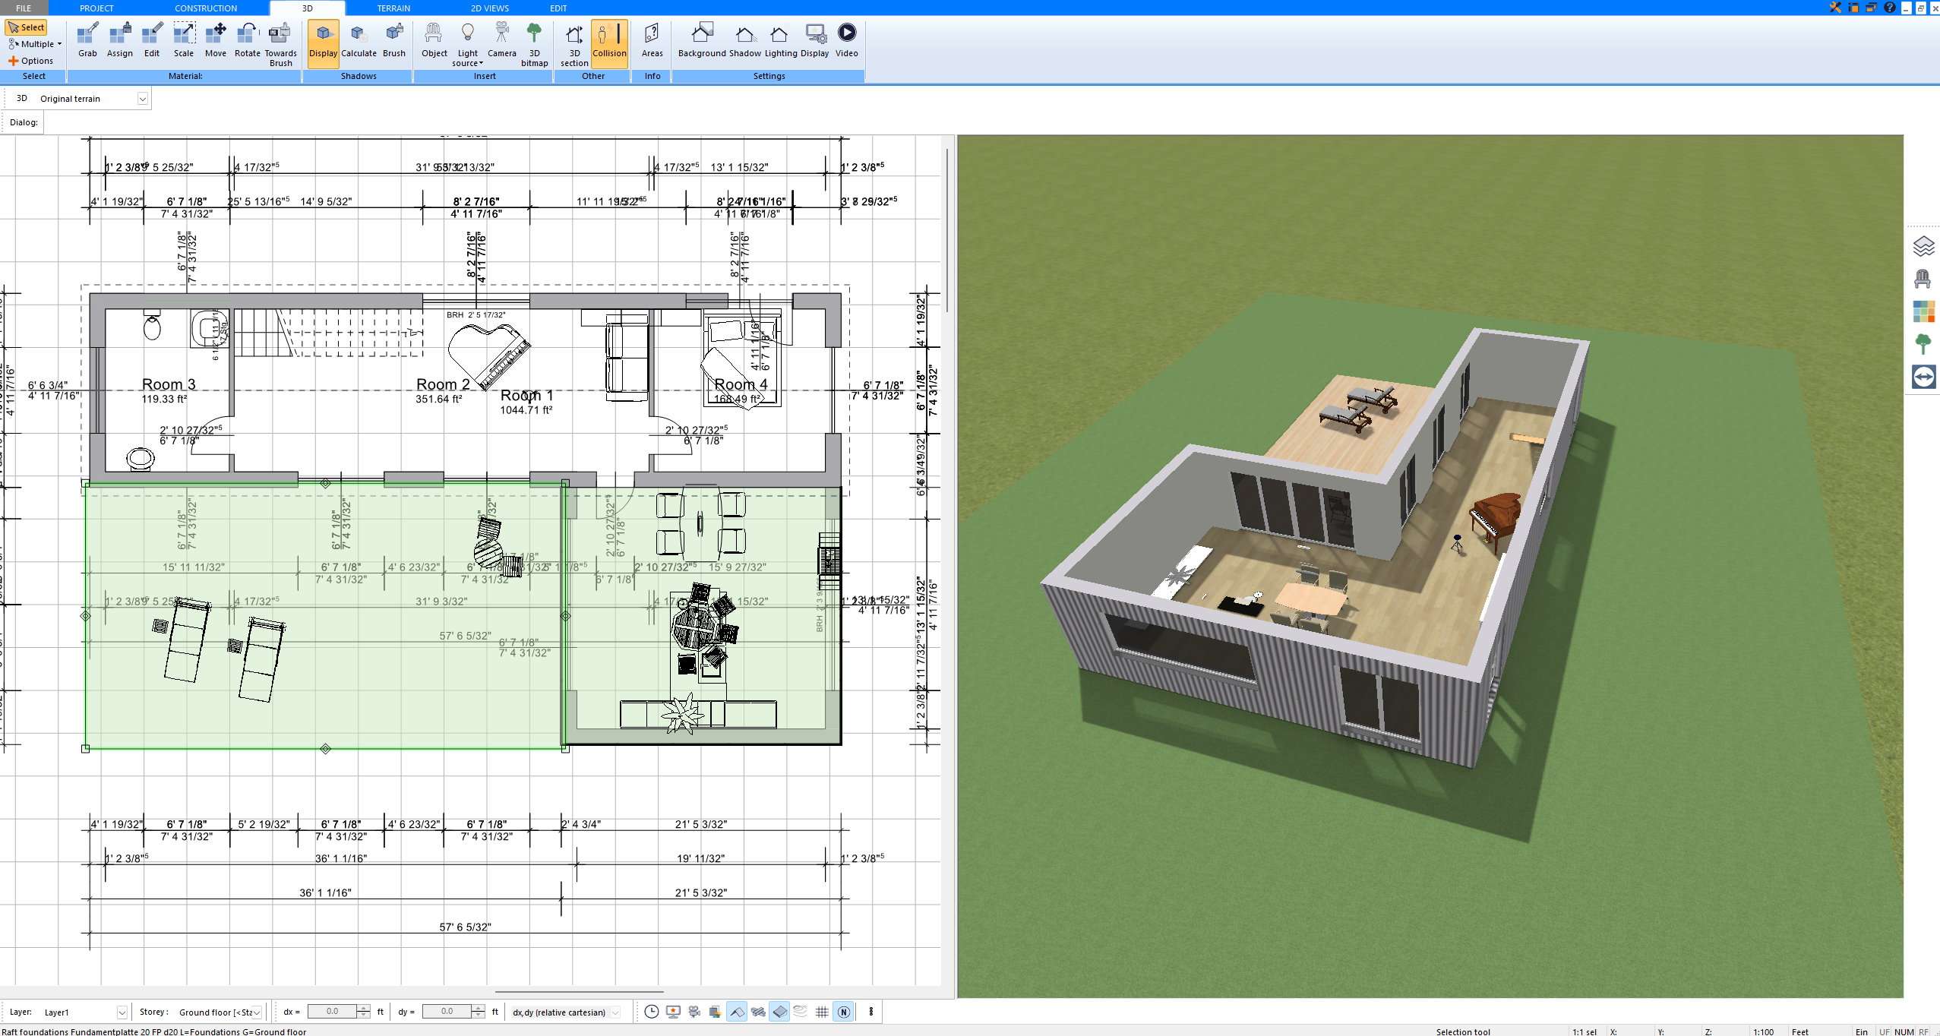Open the plants tree icon in right sidebar
Viewport: 1940px width, 1036px height.
coord(1923,344)
